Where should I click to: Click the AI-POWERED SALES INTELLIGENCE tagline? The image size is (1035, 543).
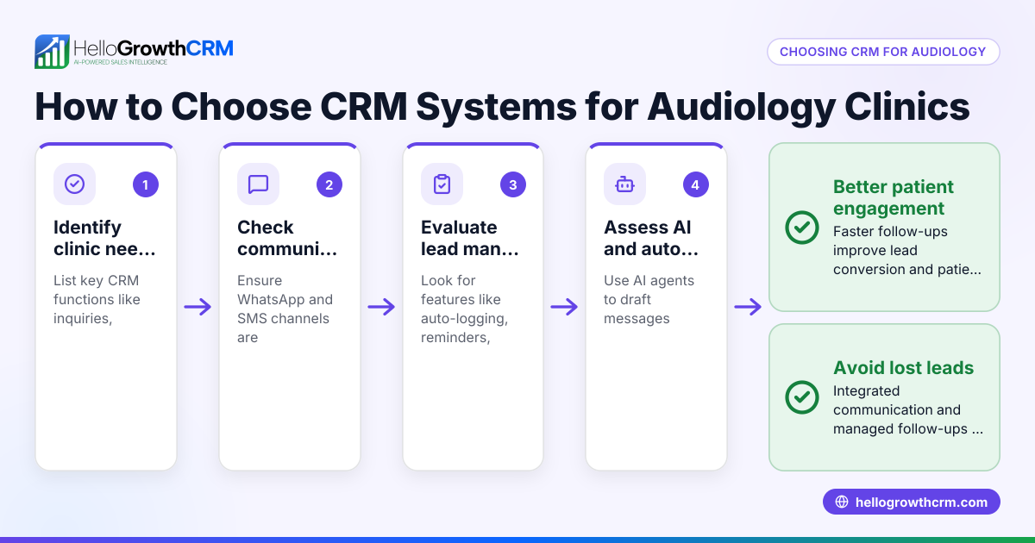click(120, 63)
